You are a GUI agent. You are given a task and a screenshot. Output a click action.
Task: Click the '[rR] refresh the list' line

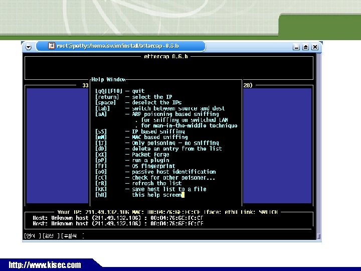pos(138,183)
